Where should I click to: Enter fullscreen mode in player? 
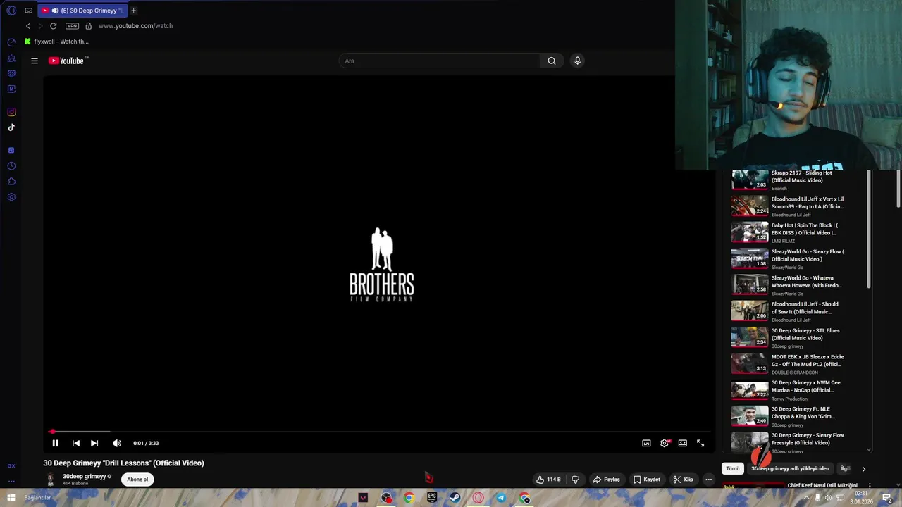coord(700,443)
